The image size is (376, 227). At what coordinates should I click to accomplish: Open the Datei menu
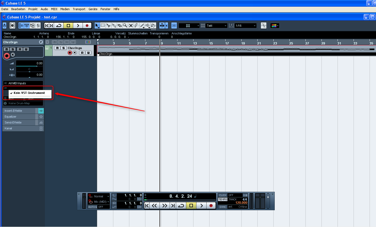point(5,9)
